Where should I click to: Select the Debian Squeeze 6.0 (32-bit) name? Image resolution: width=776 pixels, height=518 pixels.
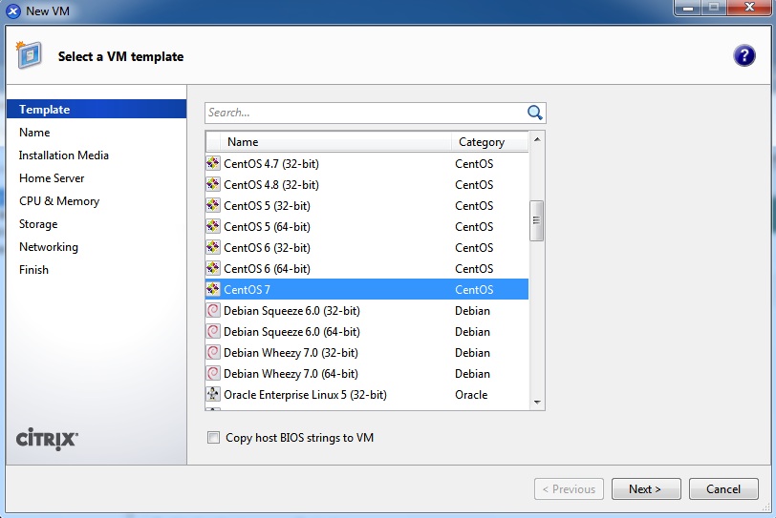[292, 311]
